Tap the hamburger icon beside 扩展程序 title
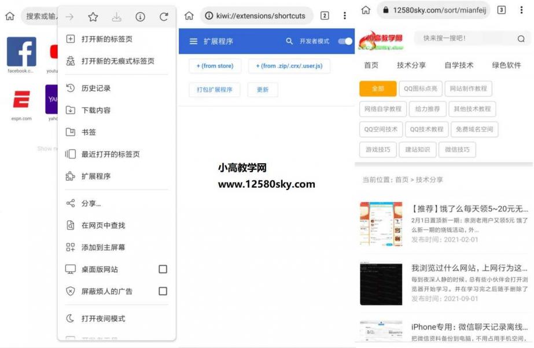The image size is (534, 348). [x=193, y=41]
